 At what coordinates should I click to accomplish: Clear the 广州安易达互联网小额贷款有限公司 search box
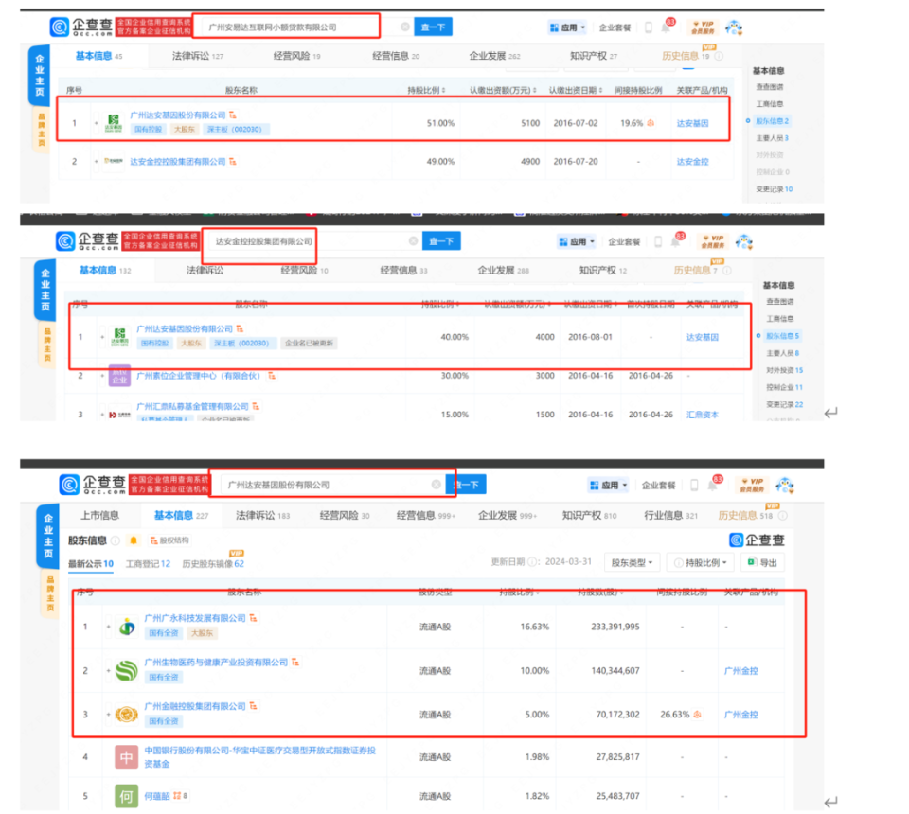coord(404,27)
